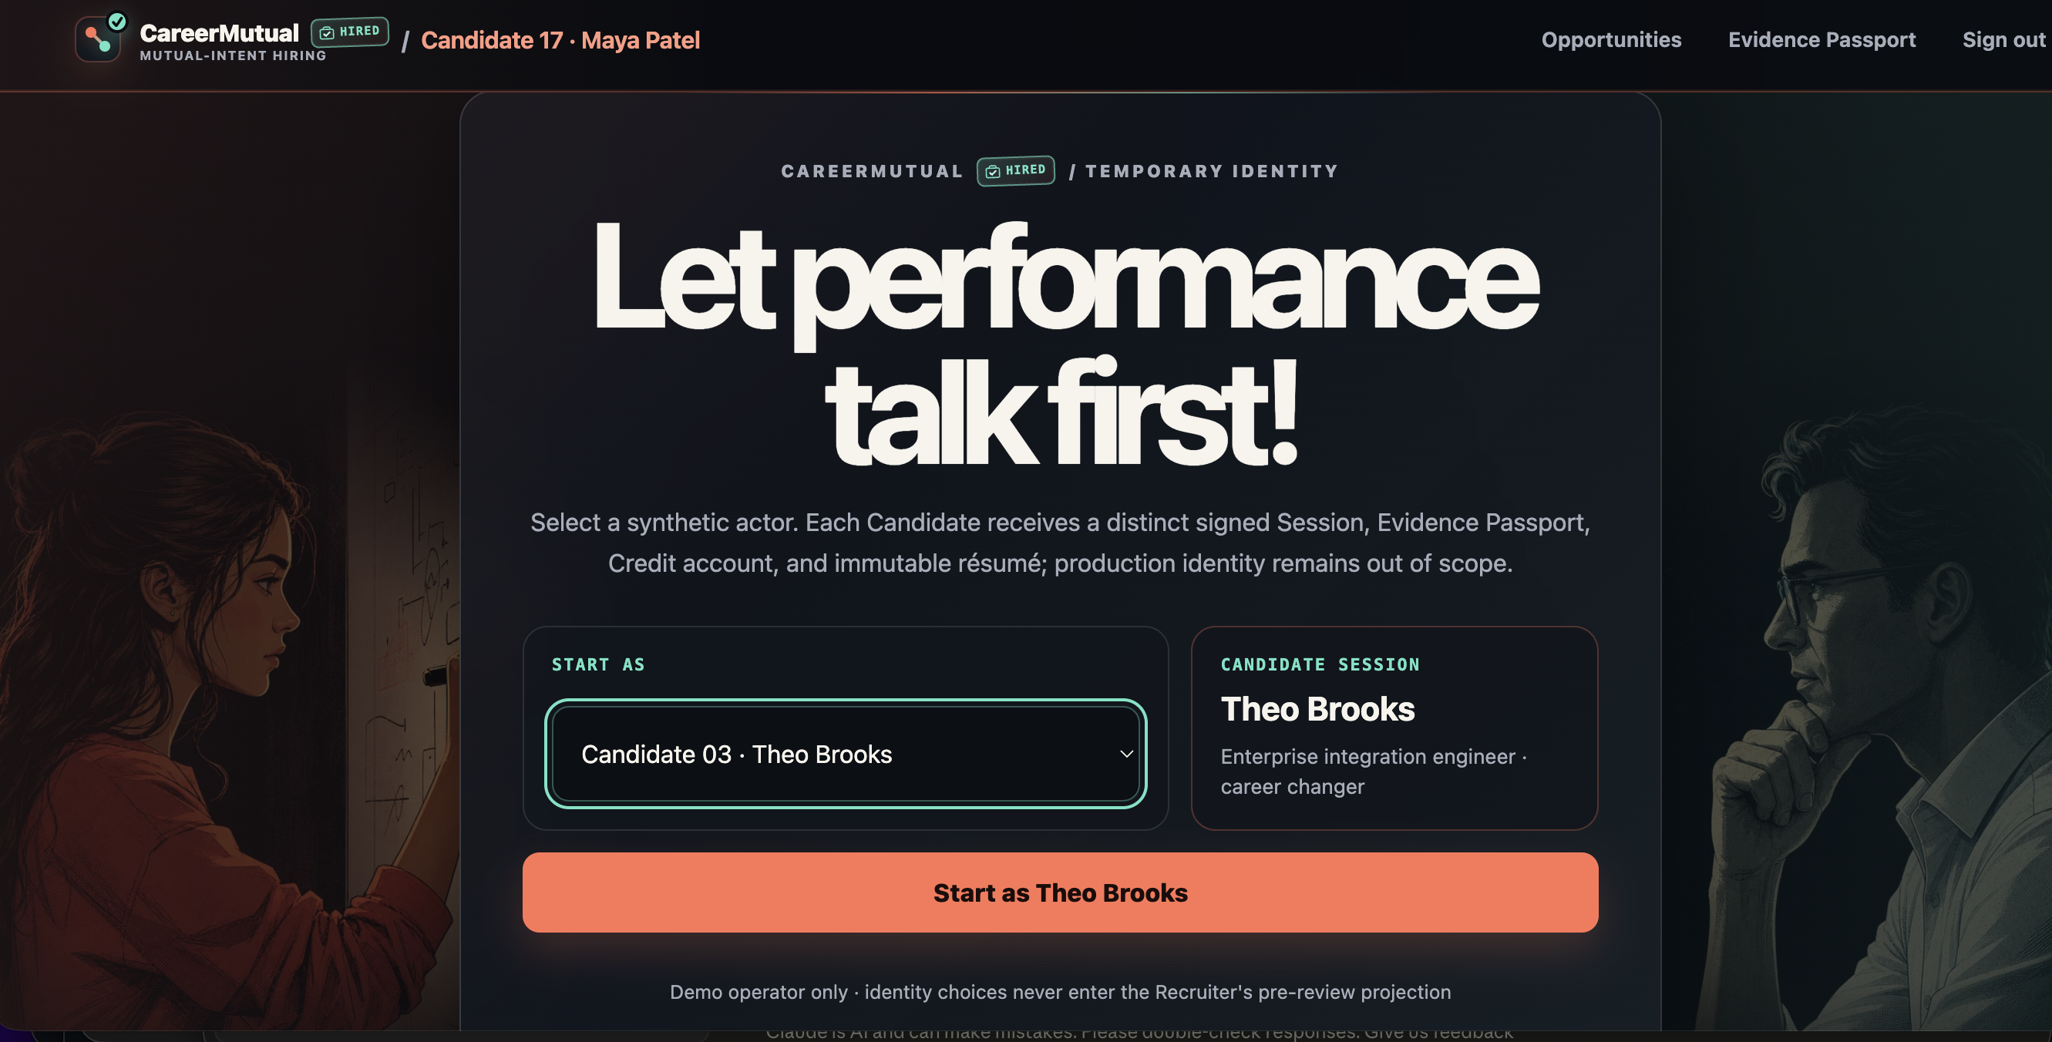Sign out of the session
Image resolution: width=2052 pixels, height=1042 pixels.
pos(2003,40)
